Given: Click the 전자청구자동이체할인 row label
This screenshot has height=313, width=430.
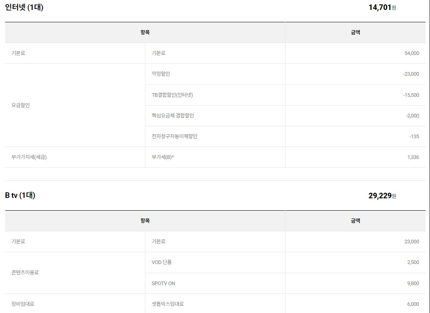Looking at the screenshot, I should 174,136.
